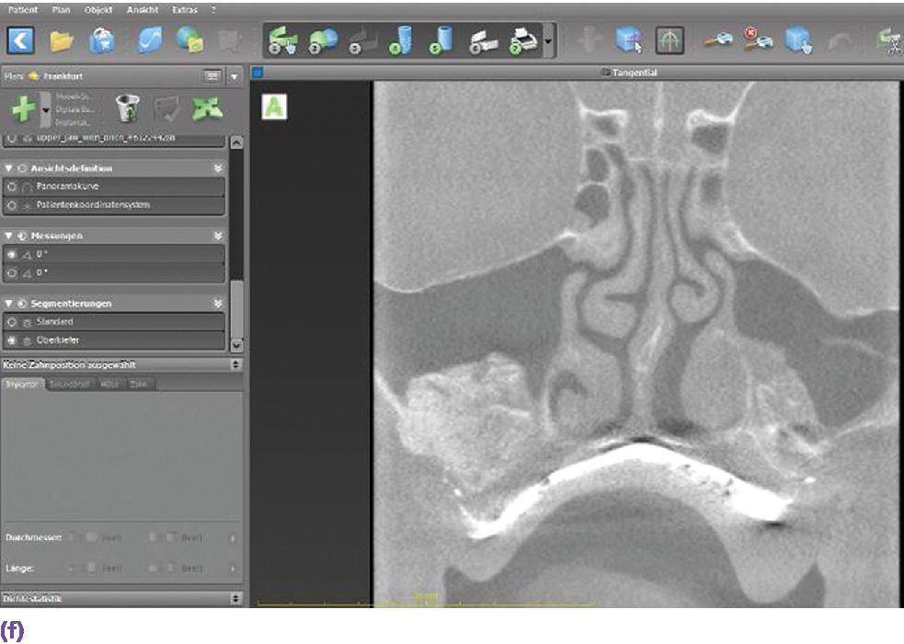Click the blue cube with cursor icon

pyautogui.click(x=628, y=40)
